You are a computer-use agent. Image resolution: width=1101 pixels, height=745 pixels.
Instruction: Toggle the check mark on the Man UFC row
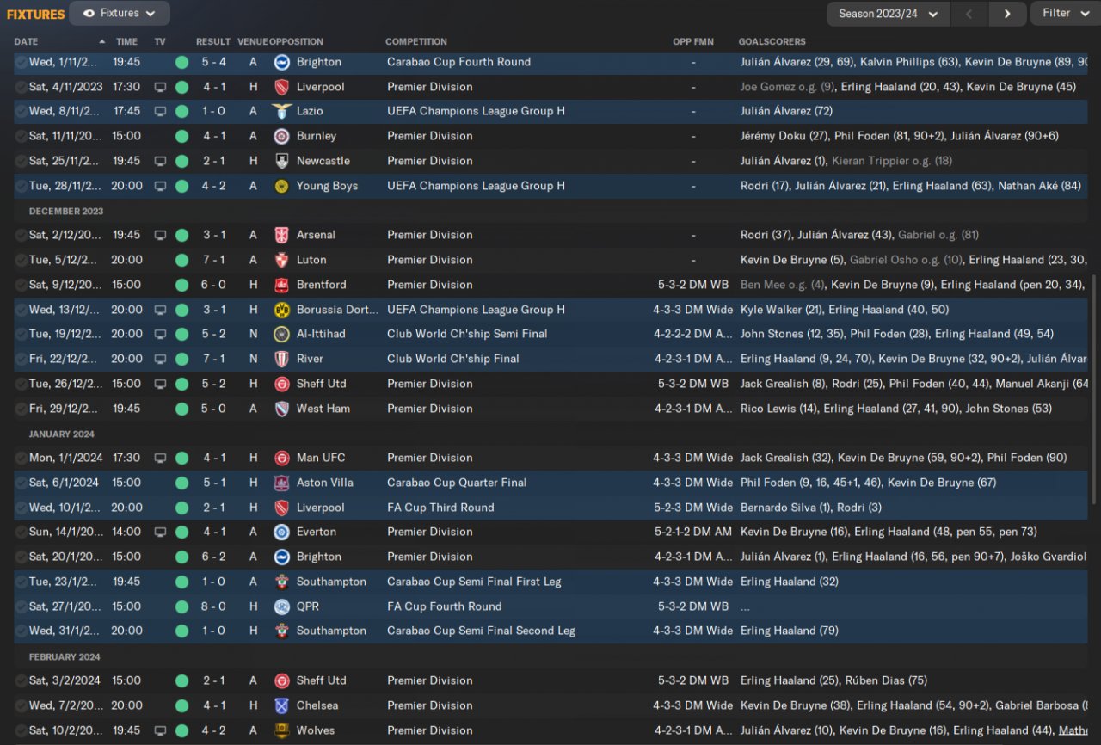(x=21, y=458)
